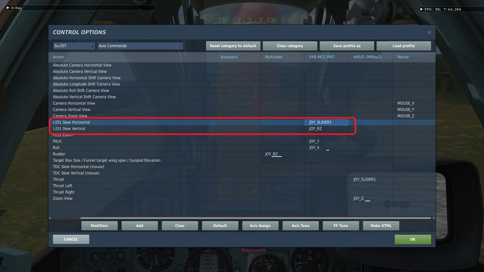484x272 pixels.
Task: Open the Modifiers panel
Action: (x=99, y=226)
